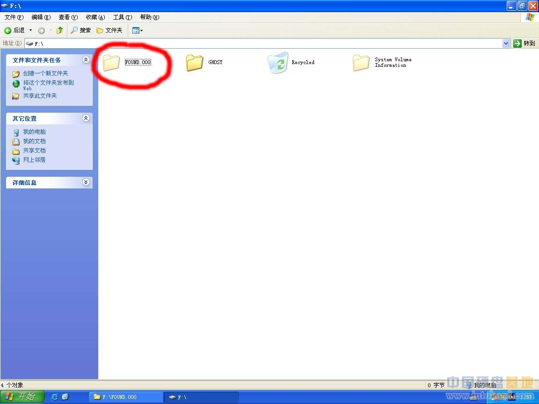Click the Go (转到) button
Viewport: 539px width, 404px height.
tap(524, 43)
